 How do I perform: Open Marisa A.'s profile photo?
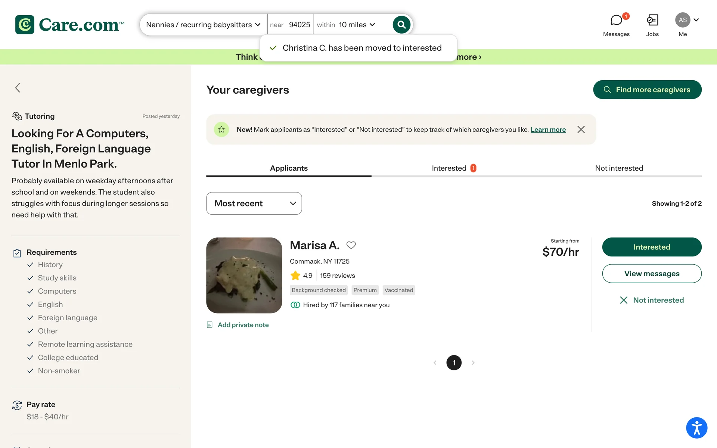point(244,275)
